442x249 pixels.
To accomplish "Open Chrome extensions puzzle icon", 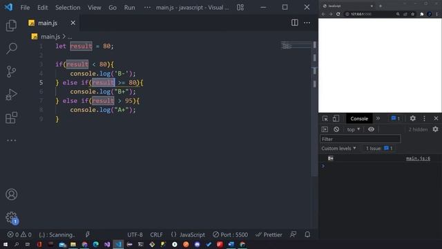I will point(422,14).
